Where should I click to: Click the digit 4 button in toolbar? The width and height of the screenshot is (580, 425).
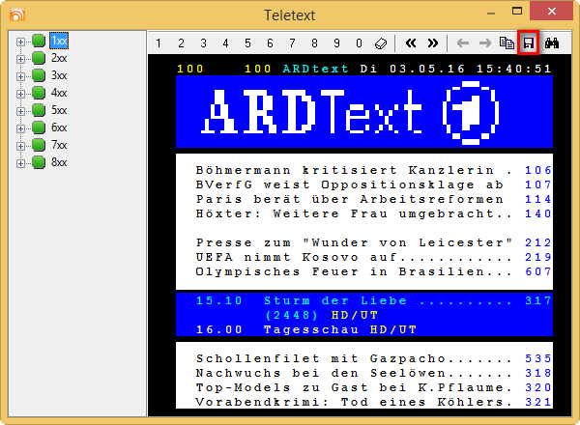click(225, 43)
